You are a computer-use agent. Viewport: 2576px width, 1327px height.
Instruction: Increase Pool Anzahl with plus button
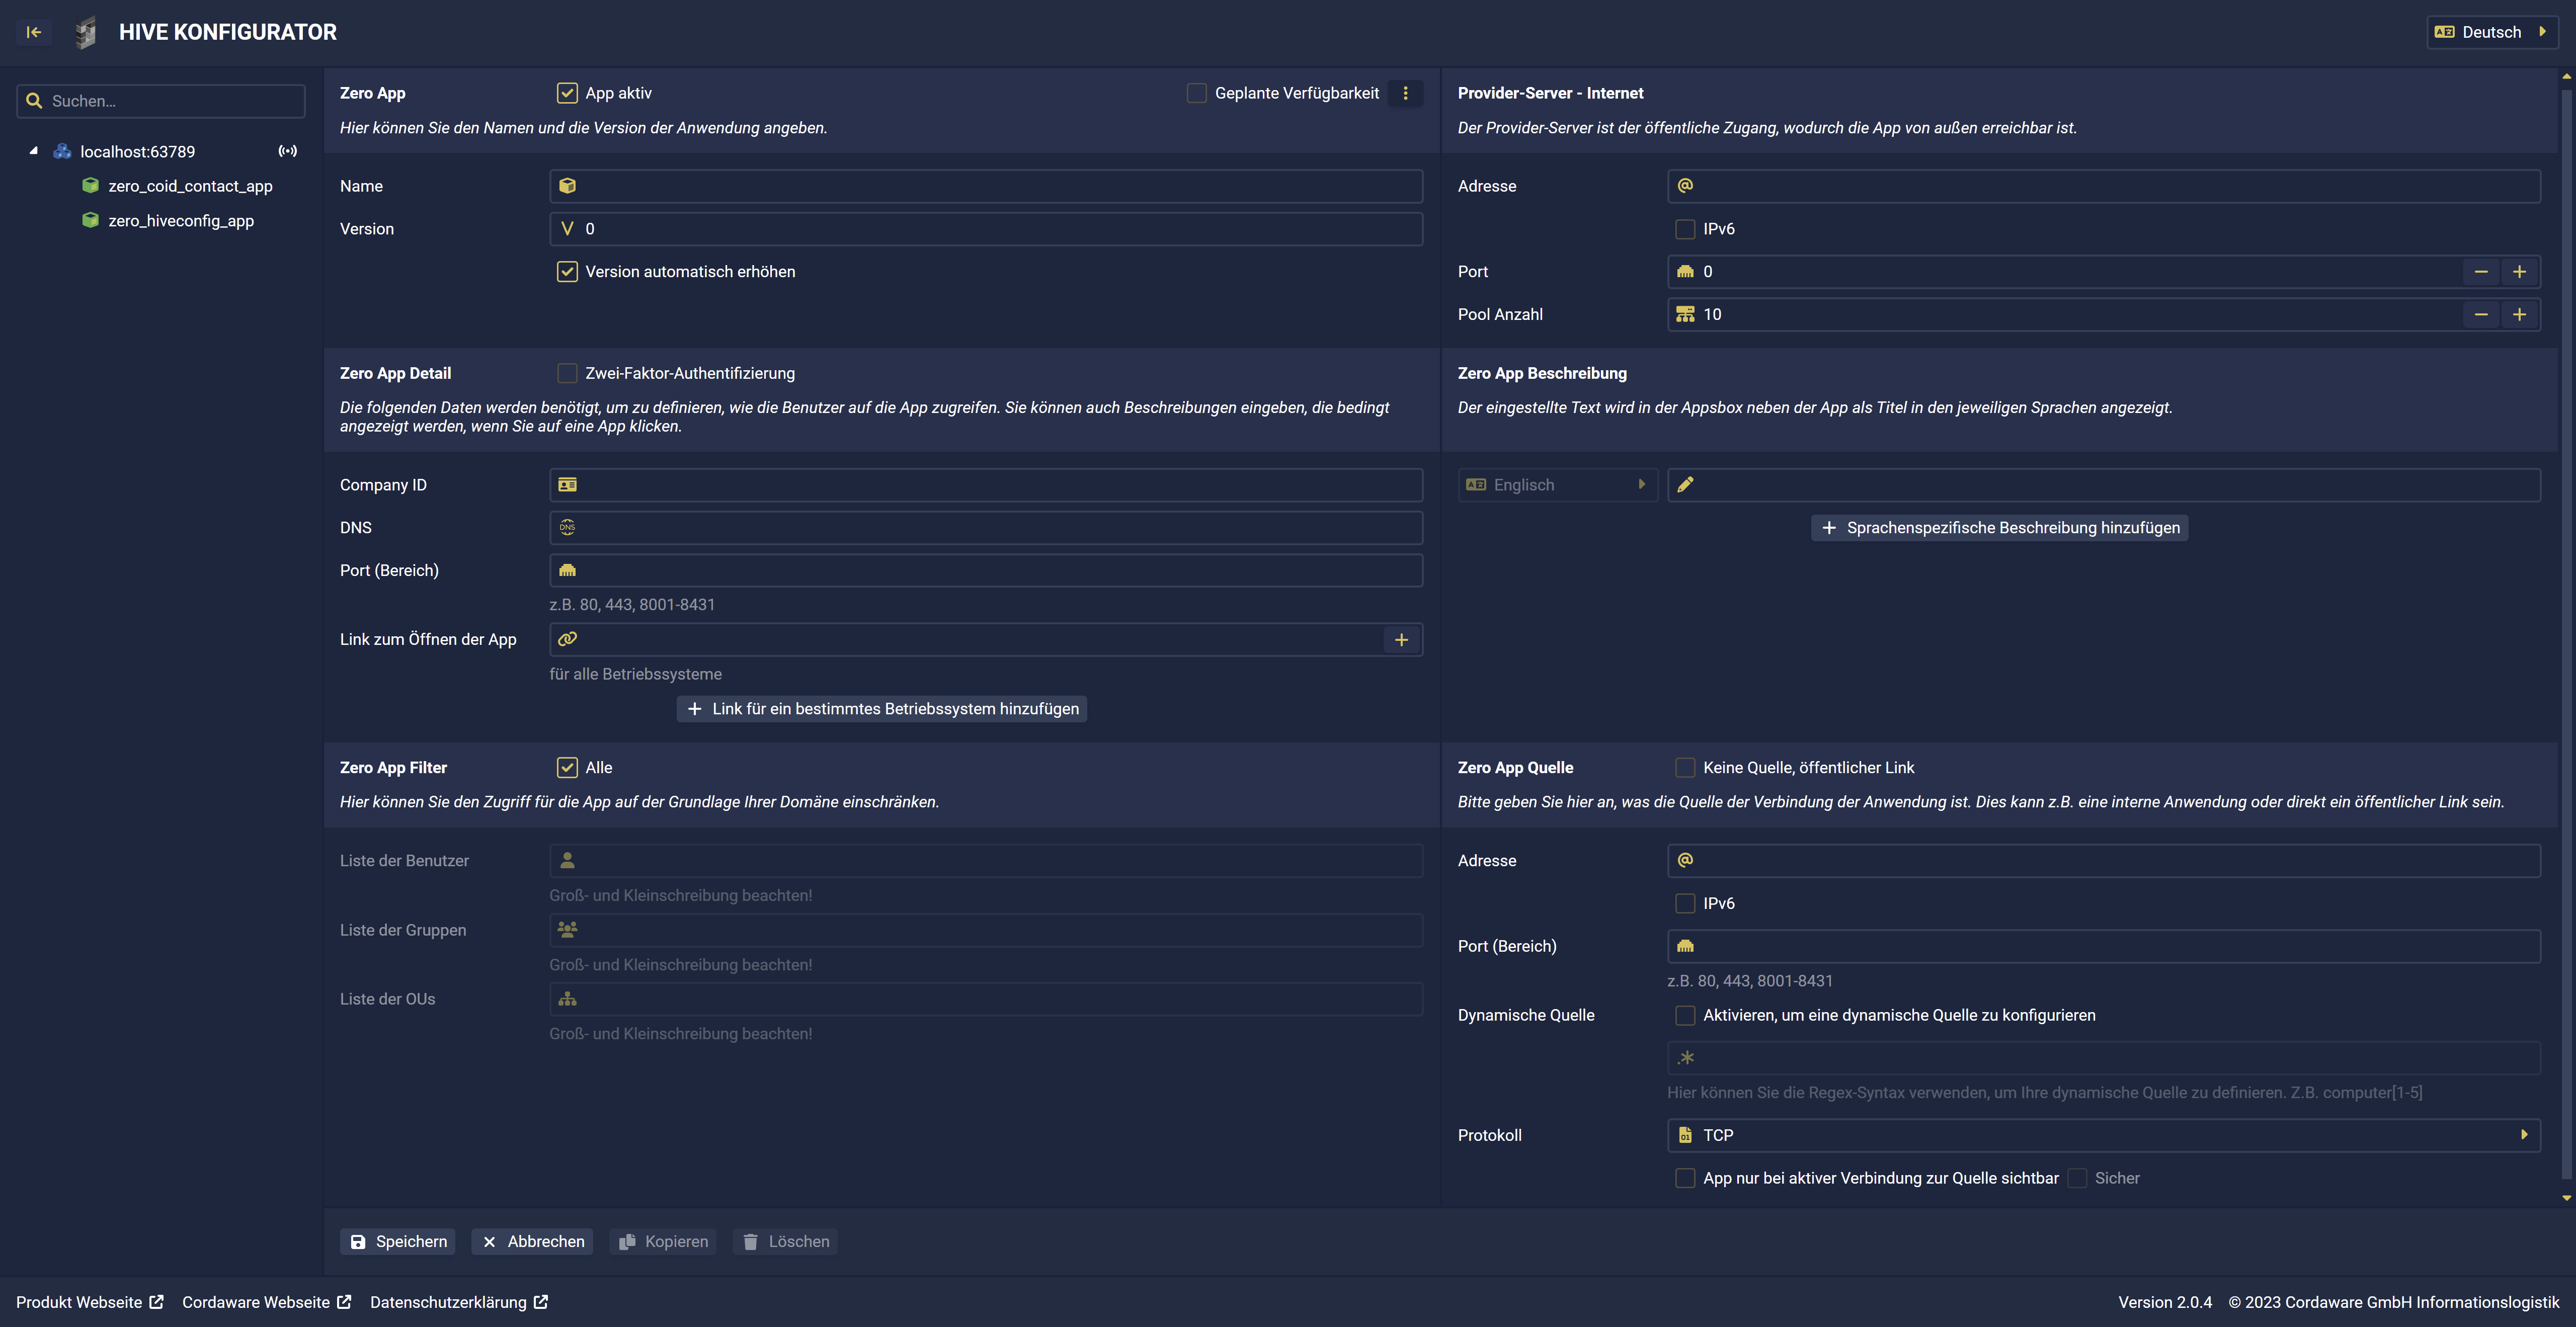coord(2520,314)
